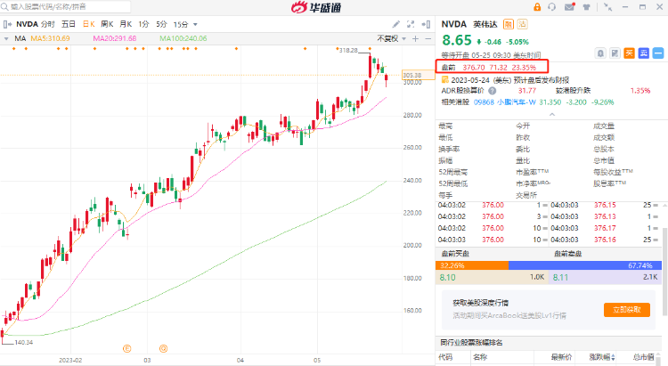Image resolution: width=668 pixels, height=366 pixels.
Task: Expand the MA indicator dropdown triangle
Action: (x=6, y=39)
